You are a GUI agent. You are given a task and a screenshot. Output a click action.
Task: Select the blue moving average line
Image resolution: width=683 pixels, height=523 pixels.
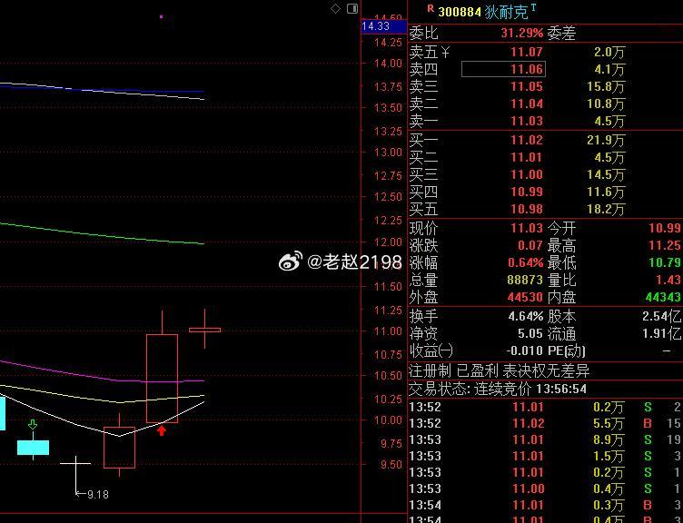[x=103, y=89]
